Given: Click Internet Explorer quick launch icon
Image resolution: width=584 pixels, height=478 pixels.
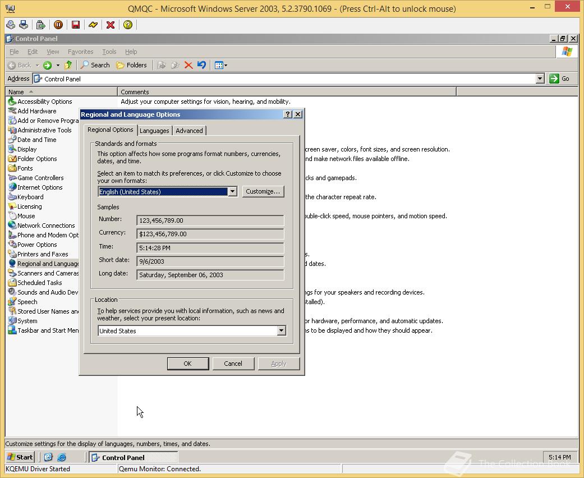Looking at the screenshot, I should pos(62,457).
